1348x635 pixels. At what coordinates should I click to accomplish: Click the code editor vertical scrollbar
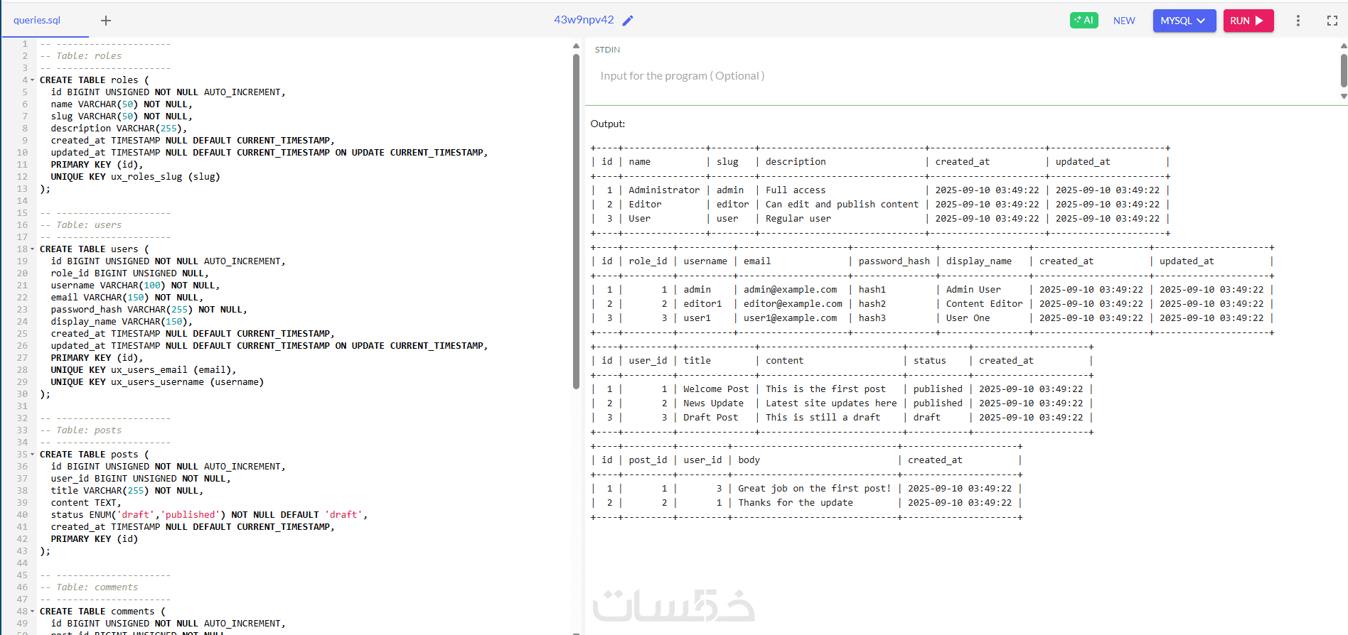point(576,222)
